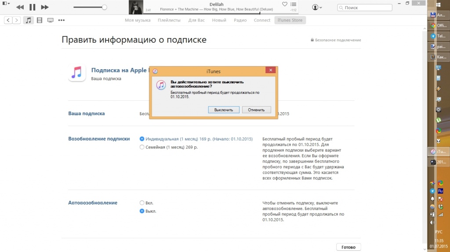Viewport: 450px width, 252px height.
Task: Click the Готово button
Action: 348,247
